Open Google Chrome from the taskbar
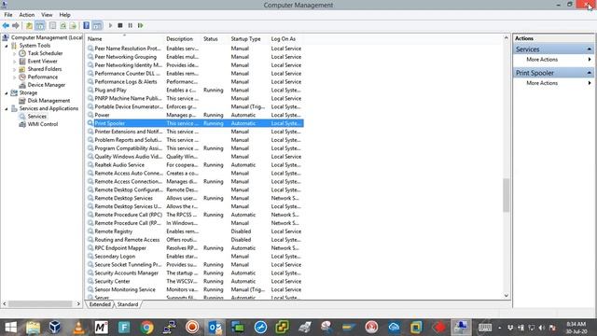This screenshot has width=597, height=336. tap(146, 328)
